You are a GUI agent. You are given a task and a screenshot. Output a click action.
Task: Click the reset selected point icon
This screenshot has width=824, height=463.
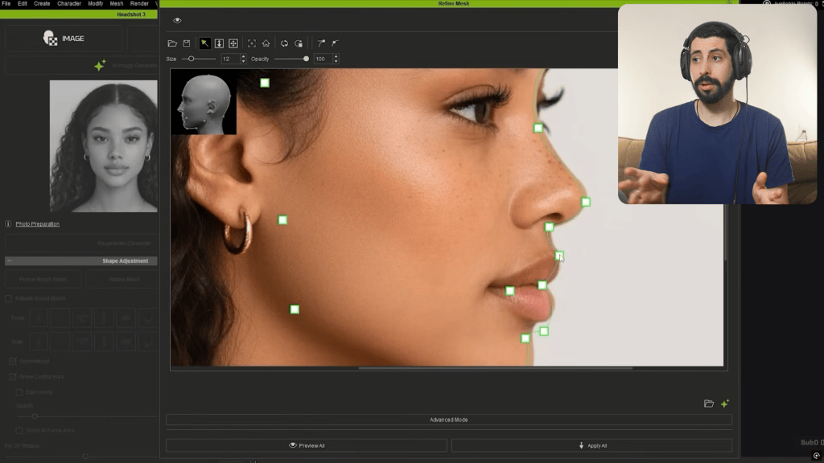click(299, 43)
